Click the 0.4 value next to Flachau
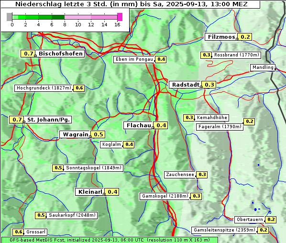 pyautogui.click(x=161, y=125)
